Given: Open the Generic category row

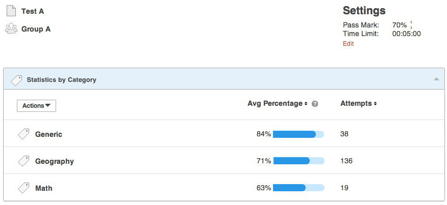Looking at the screenshot, I should [x=48, y=134].
